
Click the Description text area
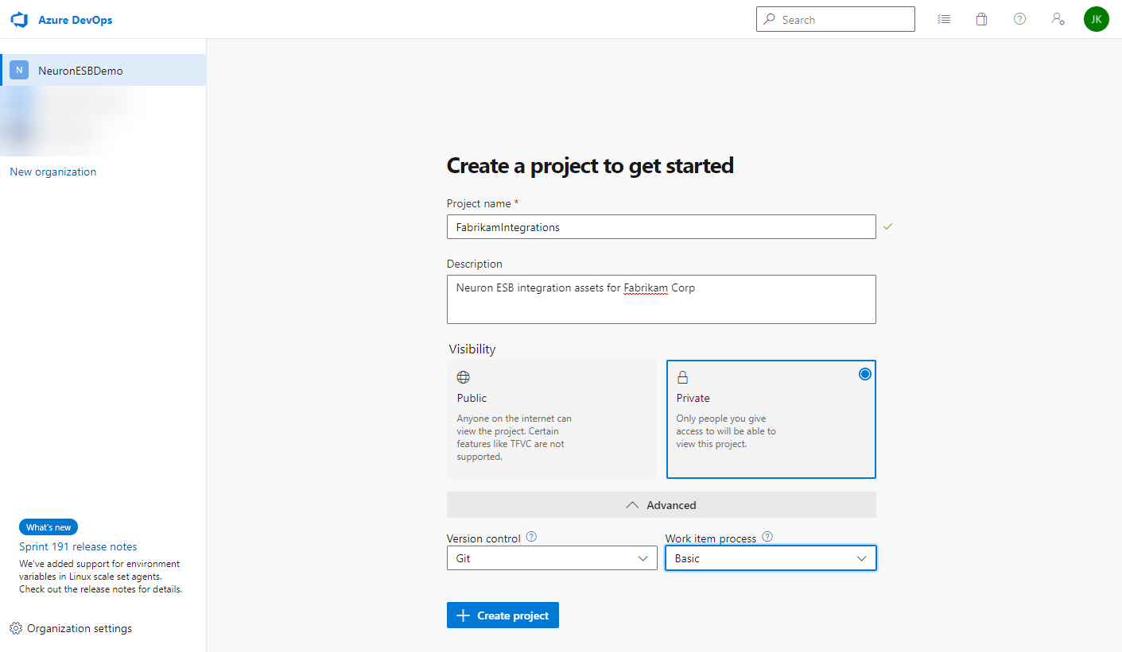coord(662,299)
